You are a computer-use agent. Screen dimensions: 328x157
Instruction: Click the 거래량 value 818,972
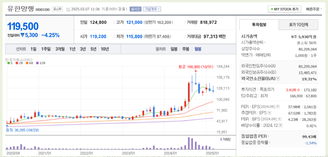[x=208, y=22]
